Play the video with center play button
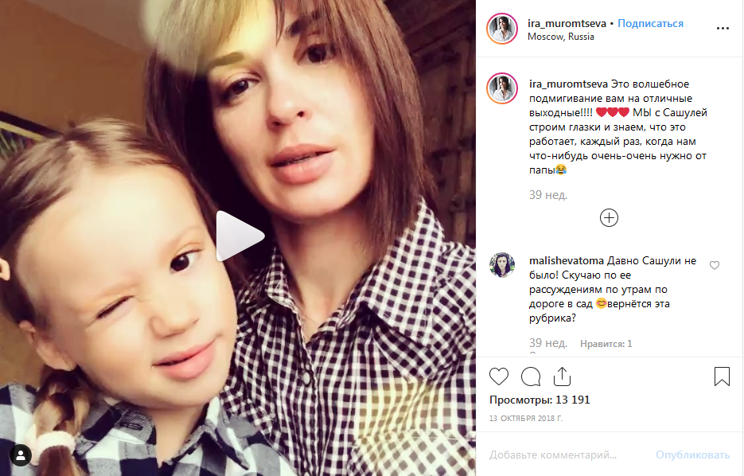 [240, 236]
